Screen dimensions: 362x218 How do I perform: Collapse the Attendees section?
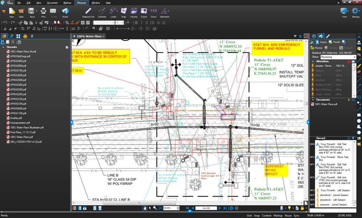313,61
